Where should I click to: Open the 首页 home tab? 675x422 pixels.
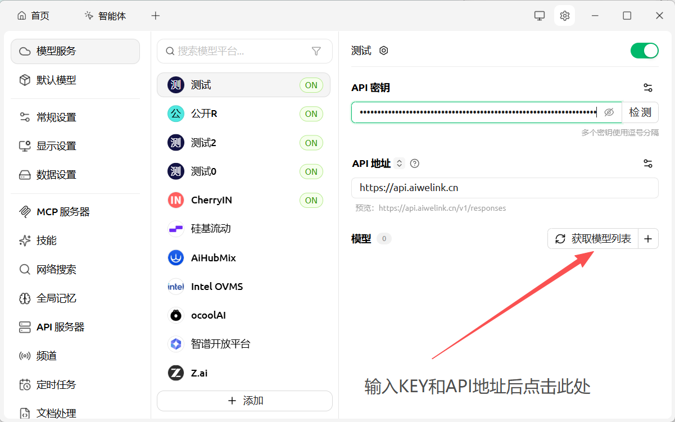coord(33,16)
